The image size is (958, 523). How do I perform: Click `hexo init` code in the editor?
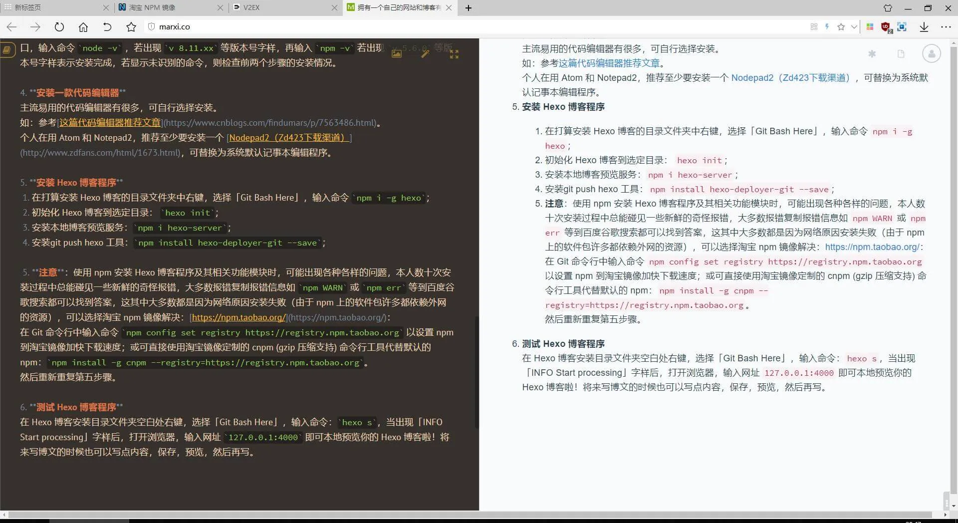click(188, 213)
